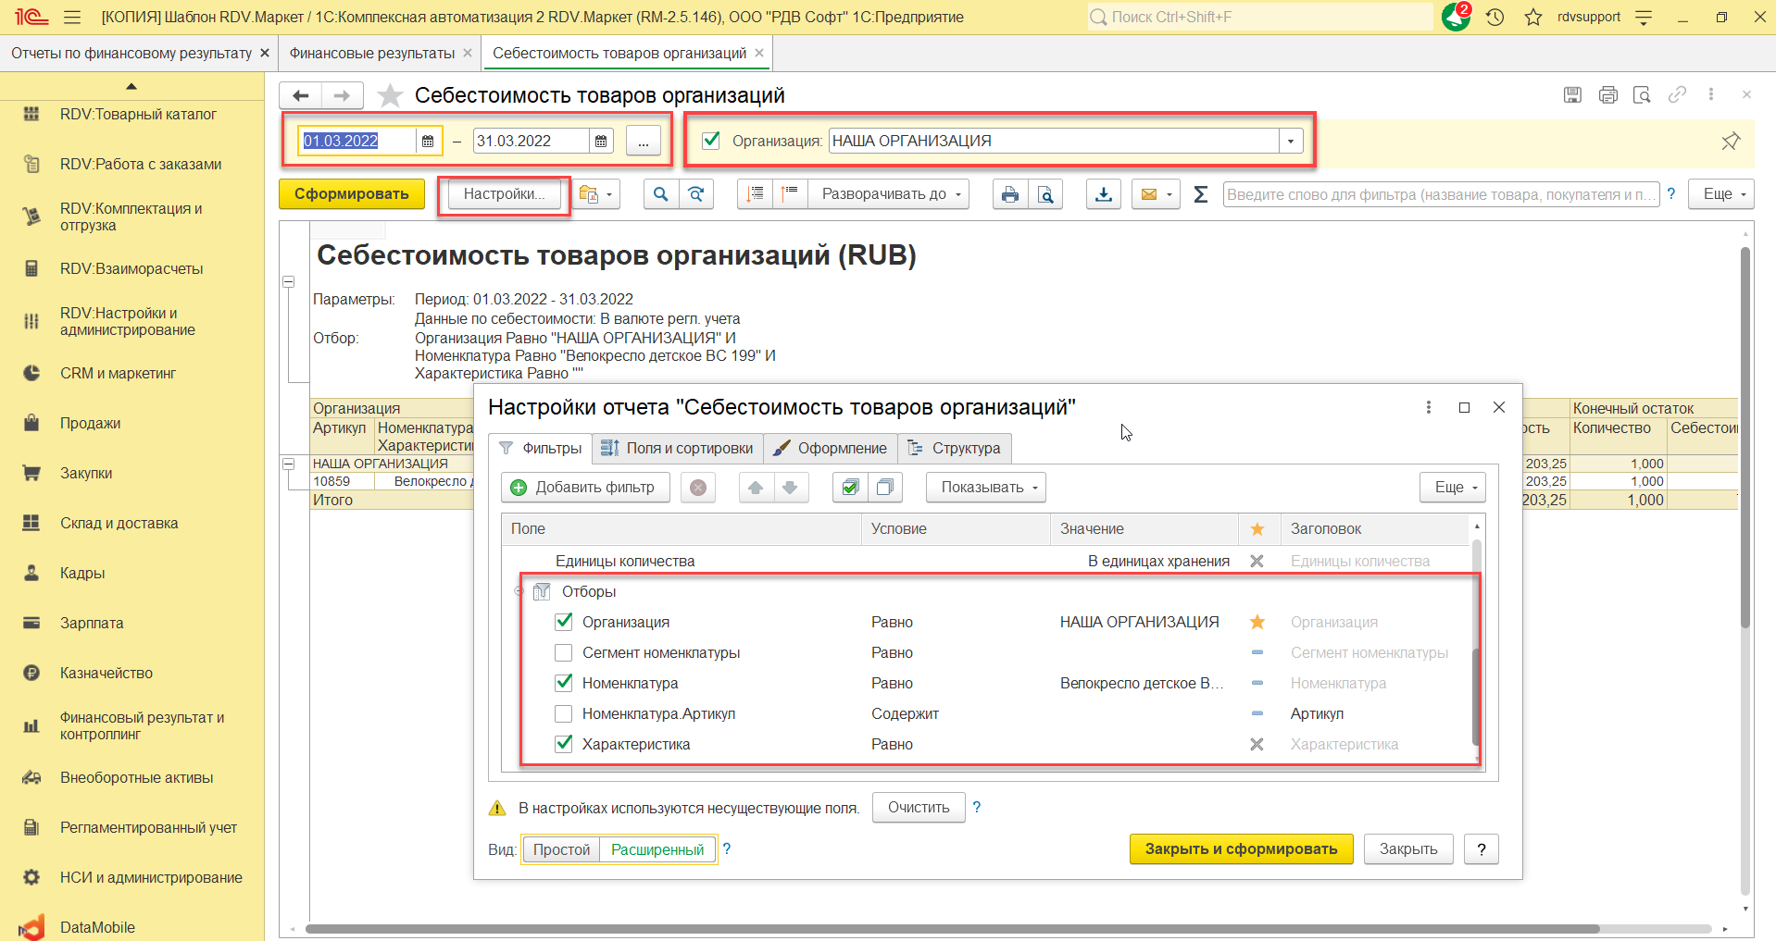
Task: Click the filter word input field
Action: click(1439, 194)
